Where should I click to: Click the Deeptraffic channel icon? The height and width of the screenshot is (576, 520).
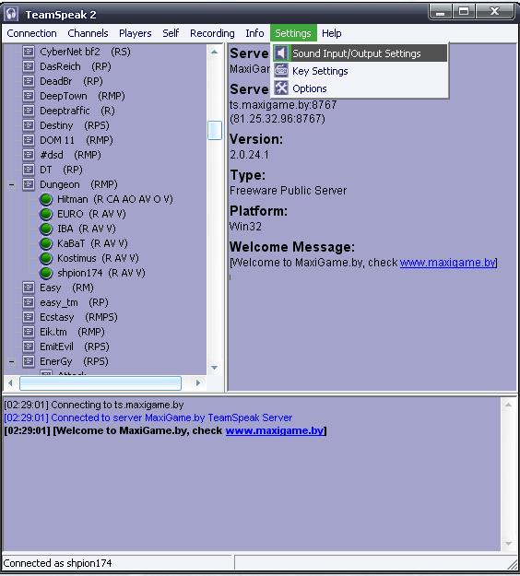pos(29,111)
